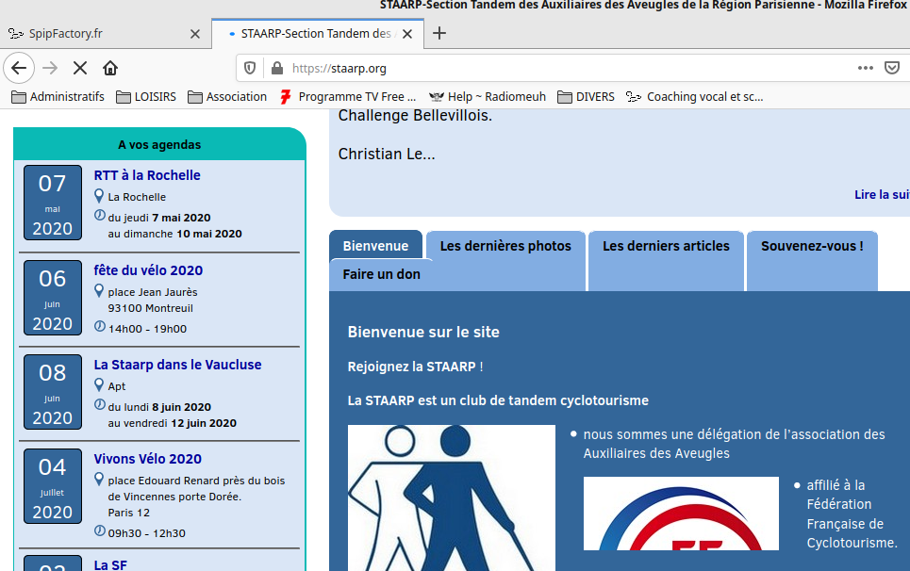Open Programme TV Free bookmark
The height and width of the screenshot is (571, 910).
[348, 97]
